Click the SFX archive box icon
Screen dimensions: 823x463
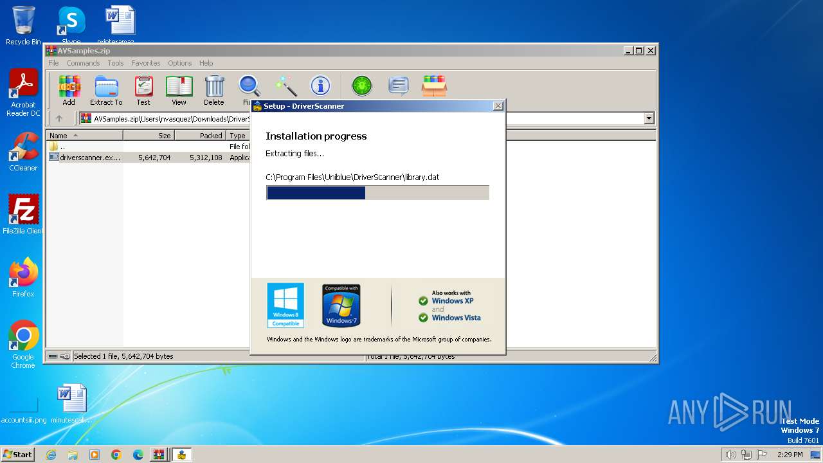(434, 86)
